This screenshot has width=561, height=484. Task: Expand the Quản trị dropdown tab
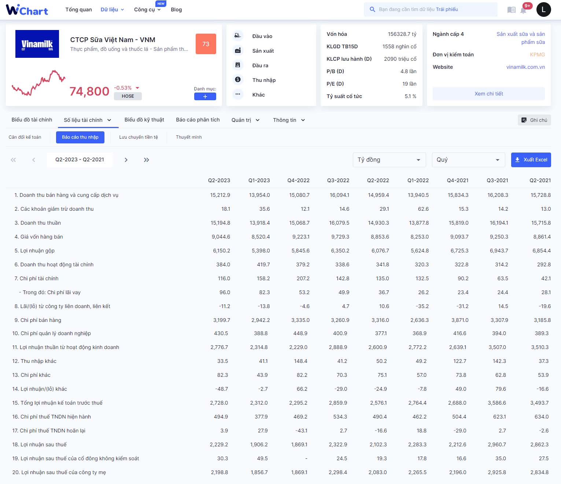(246, 120)
